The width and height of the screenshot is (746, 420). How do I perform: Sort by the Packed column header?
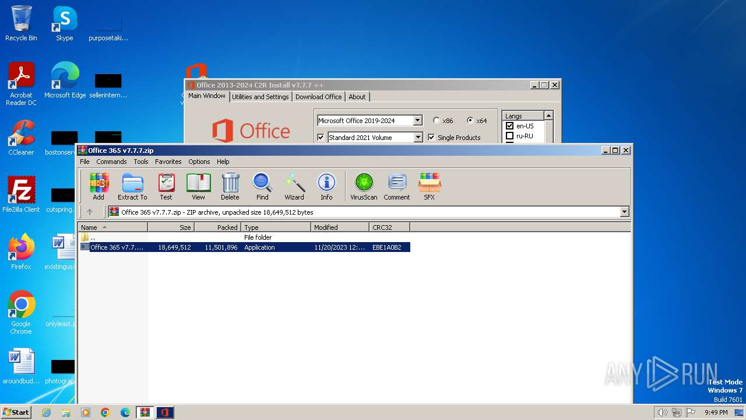[x=218, y=228]
